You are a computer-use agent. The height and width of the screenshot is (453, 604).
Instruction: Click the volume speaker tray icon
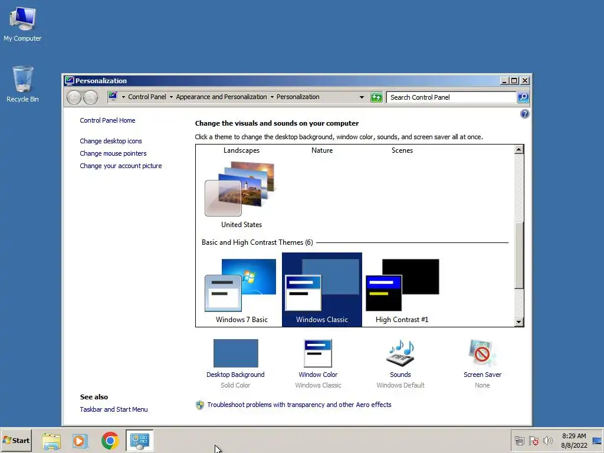tap(548, 441)
